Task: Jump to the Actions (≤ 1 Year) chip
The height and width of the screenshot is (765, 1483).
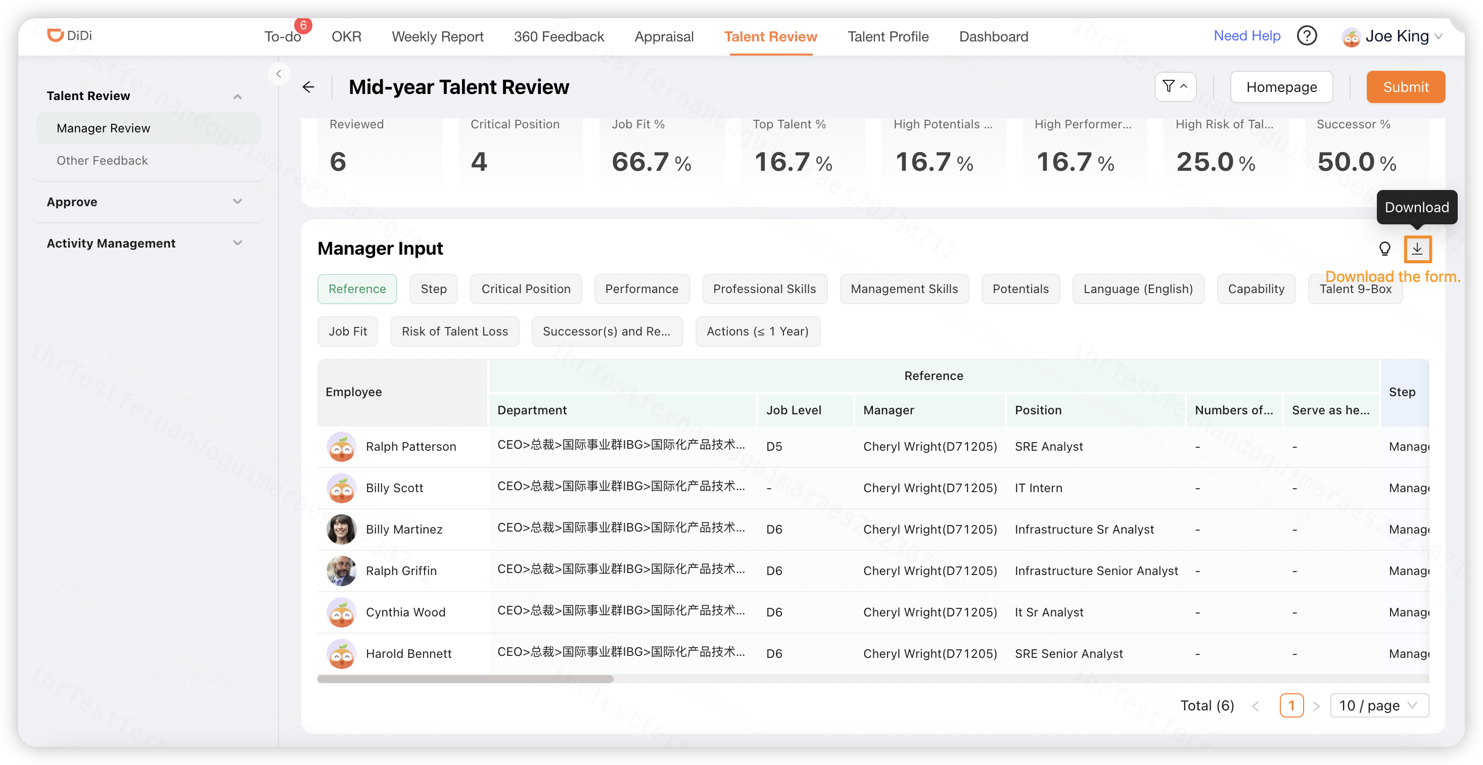Action: point(758,331)
